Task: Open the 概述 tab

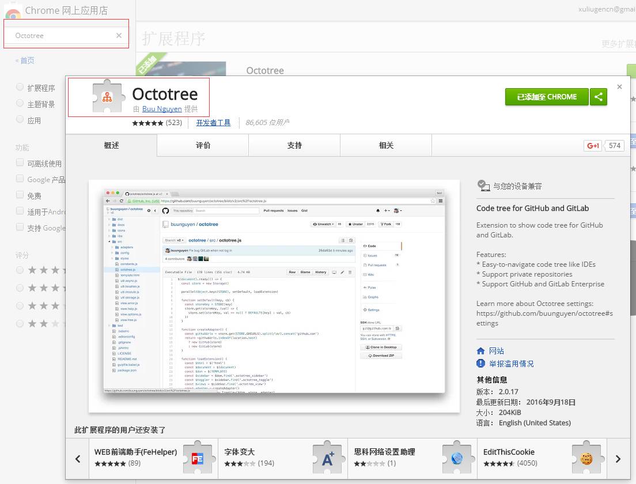Action: coord(112,145)
